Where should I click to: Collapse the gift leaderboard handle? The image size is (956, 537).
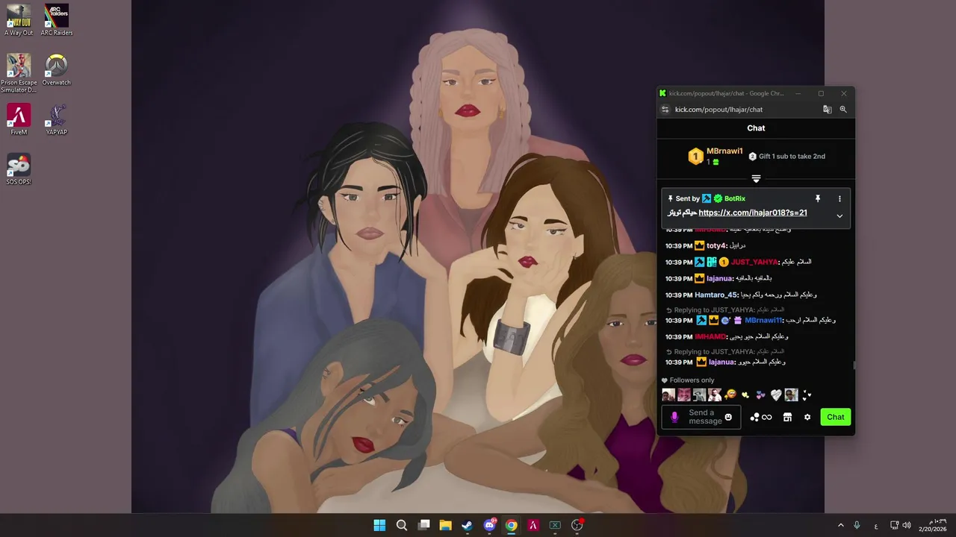[756, 179]
